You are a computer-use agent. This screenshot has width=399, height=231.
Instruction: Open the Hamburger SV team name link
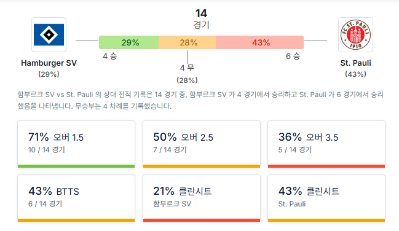(x=49, y=63)
